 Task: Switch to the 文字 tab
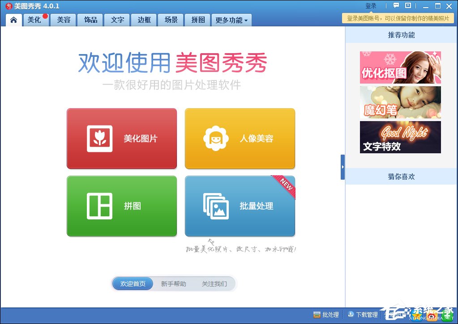tap(117, 20)
